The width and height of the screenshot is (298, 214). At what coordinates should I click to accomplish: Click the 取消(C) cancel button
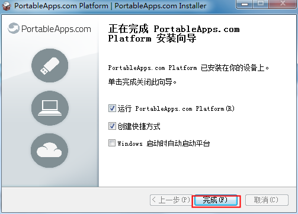click(267, 200)
